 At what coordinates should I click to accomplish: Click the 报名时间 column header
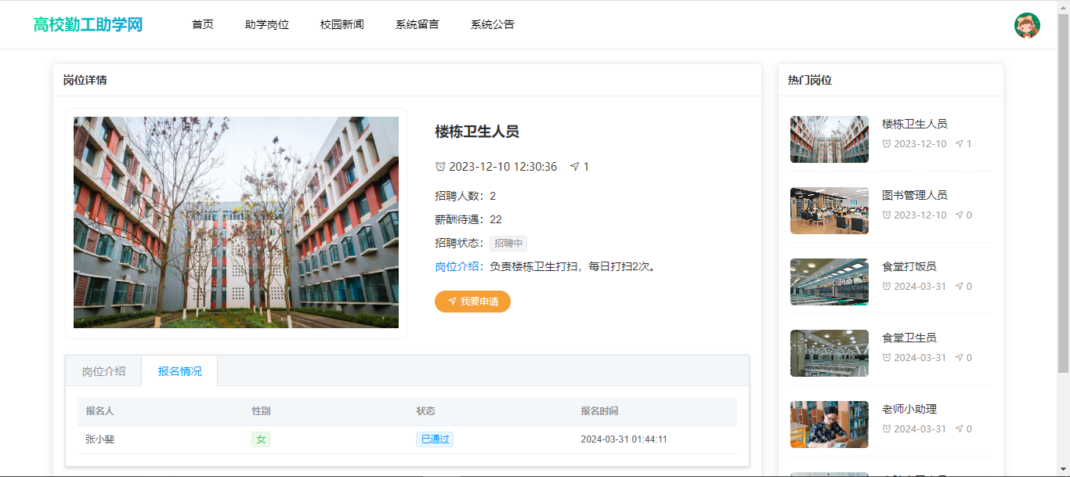point(599,411)
